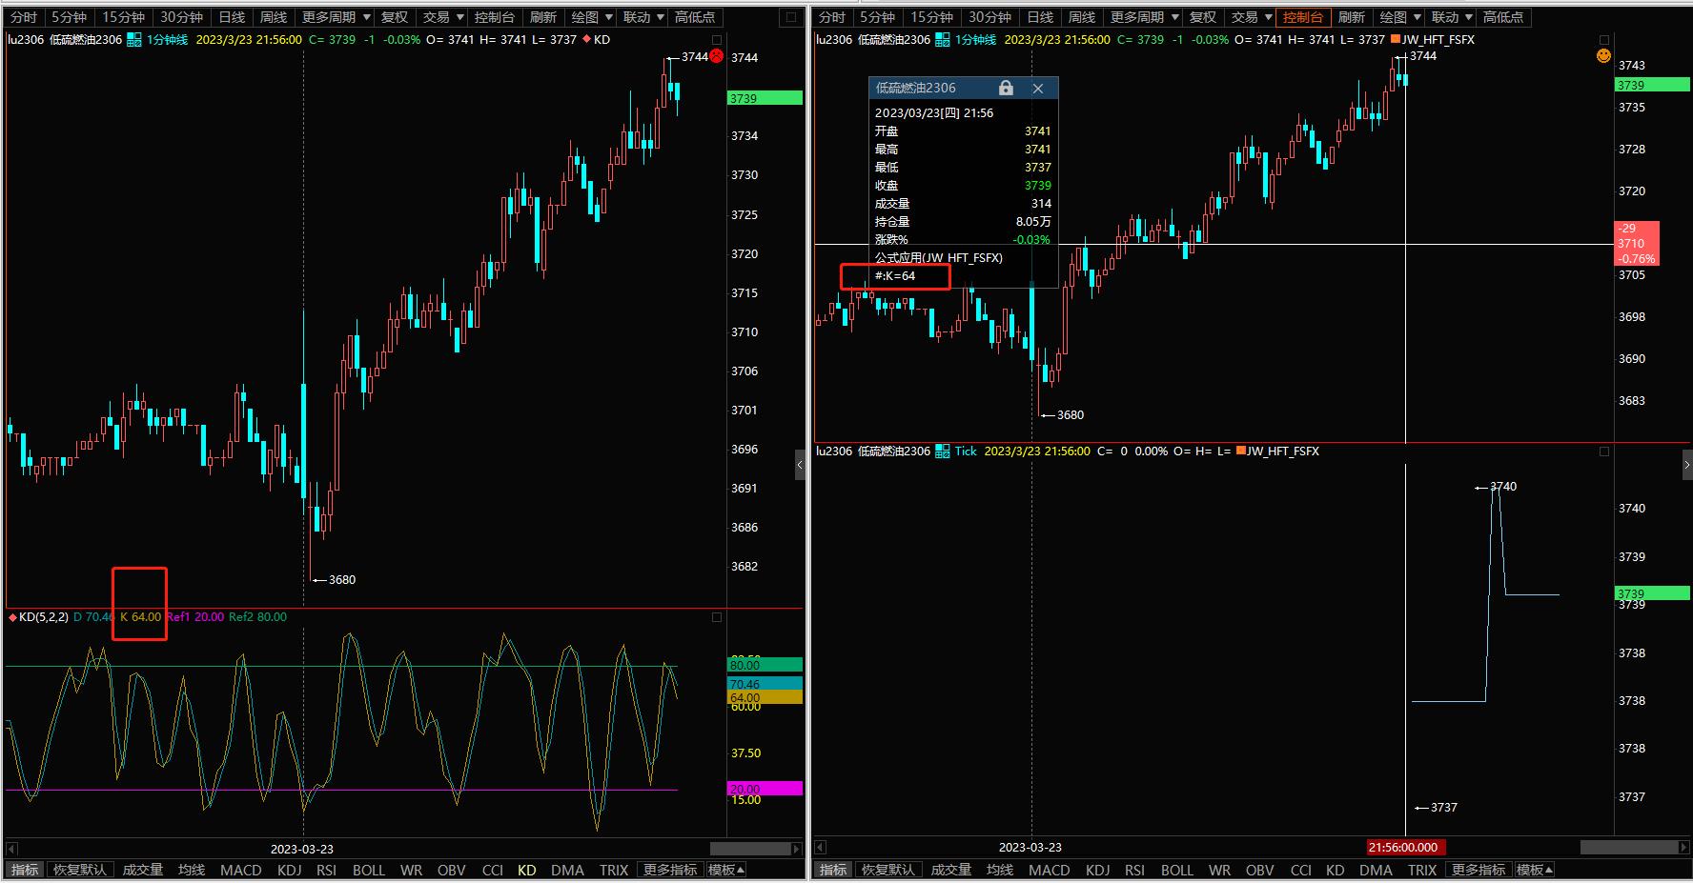1693x883 pixels.
Task: Close the 低硫燃油2306 data popup
Action: point(1038,88)
